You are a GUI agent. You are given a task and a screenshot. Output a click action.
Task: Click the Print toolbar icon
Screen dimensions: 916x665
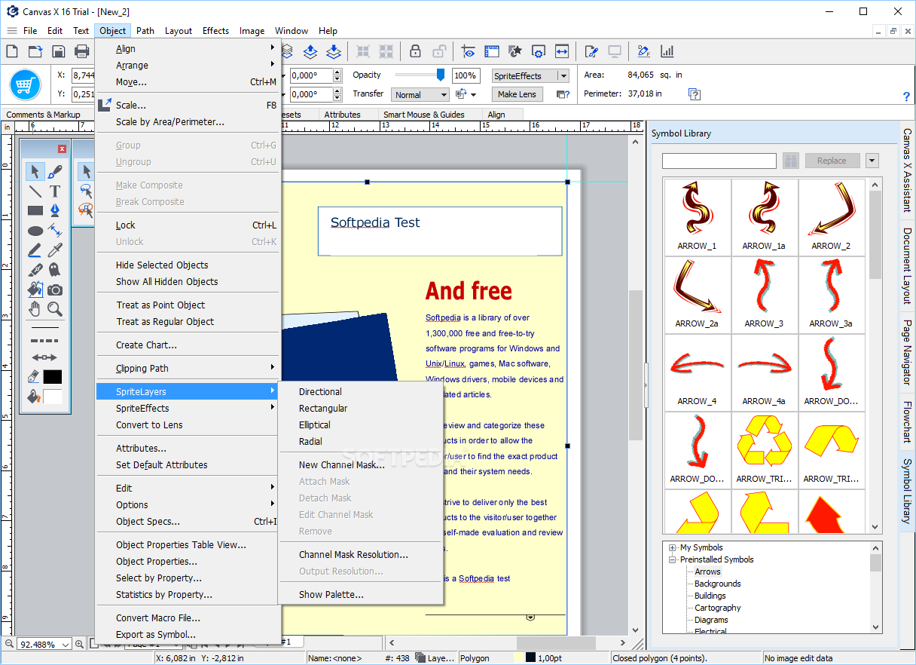click(x=82, y=51)
